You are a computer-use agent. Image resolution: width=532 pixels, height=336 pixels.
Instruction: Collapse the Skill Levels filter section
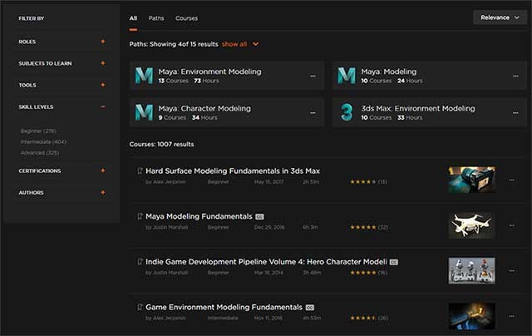(103, 106)
